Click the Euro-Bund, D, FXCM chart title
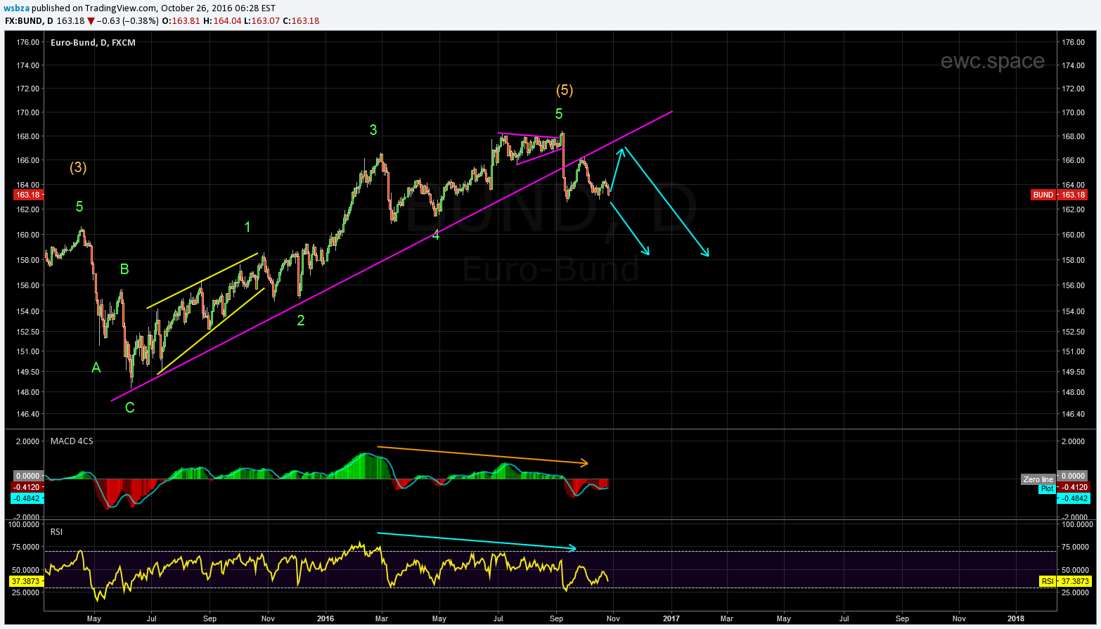Viewport: 1101px width, 629px height. point(93,43)
